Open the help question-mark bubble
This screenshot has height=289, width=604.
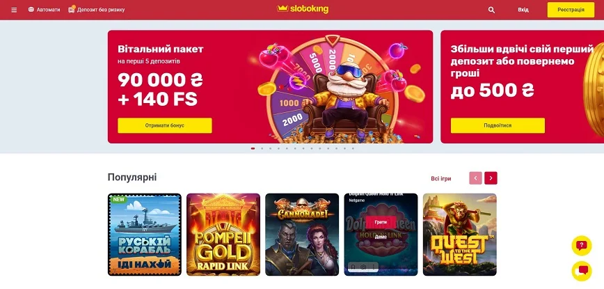[581, 245]
